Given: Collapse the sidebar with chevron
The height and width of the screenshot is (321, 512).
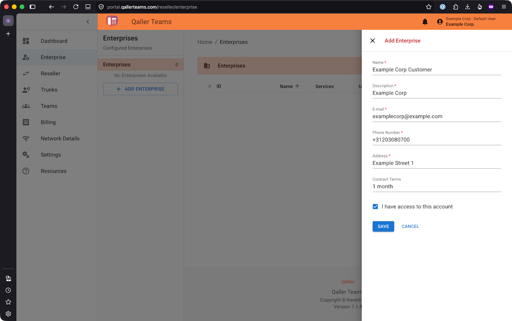Looking at the screenshot, I should (x=88, y=22).
